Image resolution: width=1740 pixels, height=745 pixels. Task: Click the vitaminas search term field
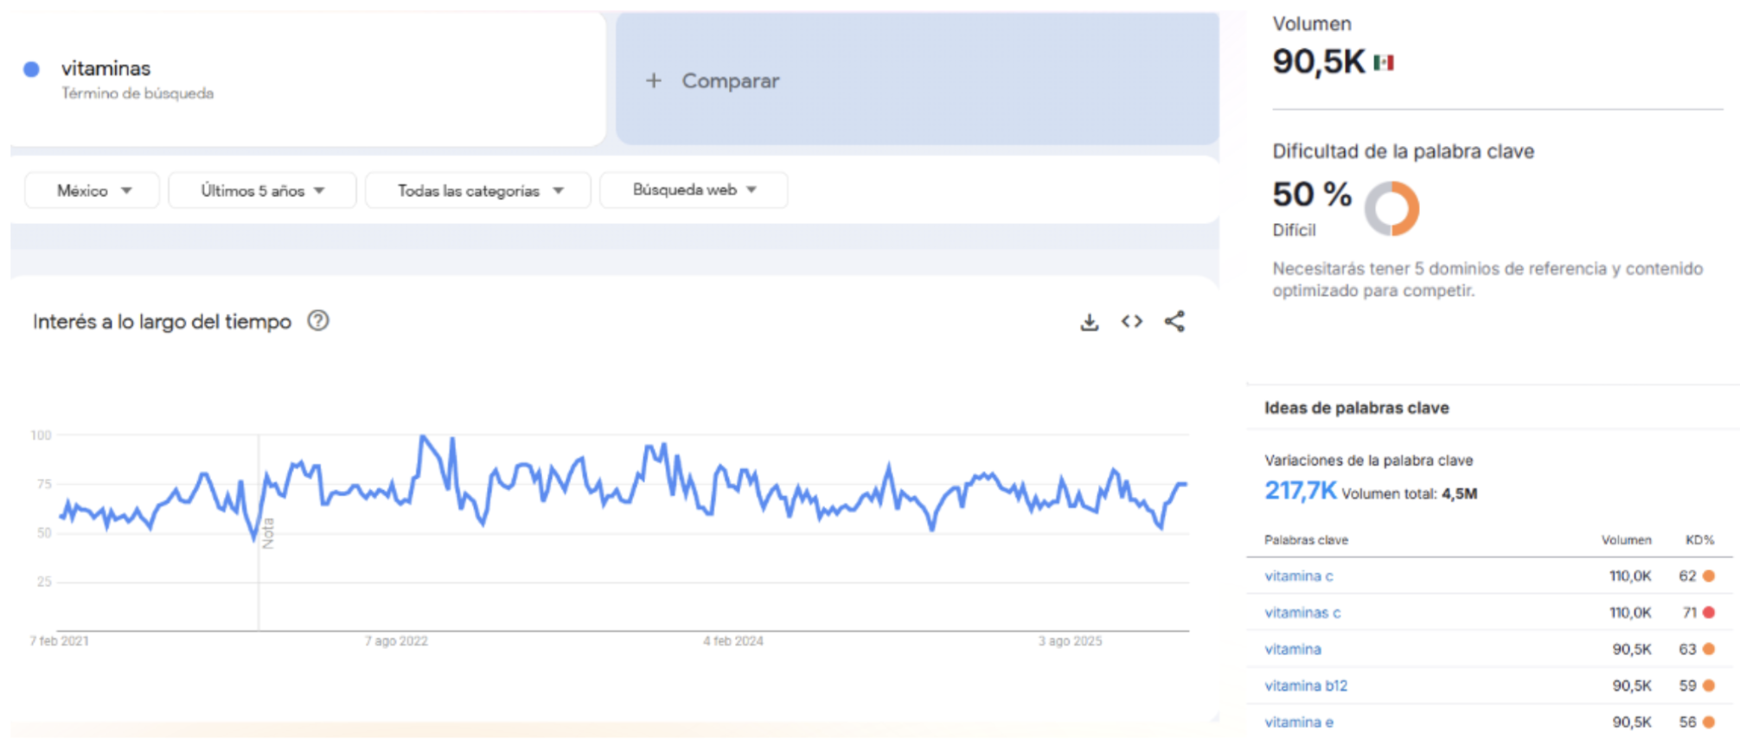click(106, 68)
